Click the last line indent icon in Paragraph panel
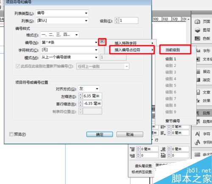This screenshot has height=184, width=212. click(163, 133)
